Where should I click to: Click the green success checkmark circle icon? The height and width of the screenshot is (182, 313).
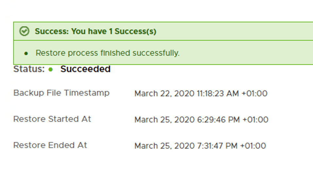[x=24, y=31]
